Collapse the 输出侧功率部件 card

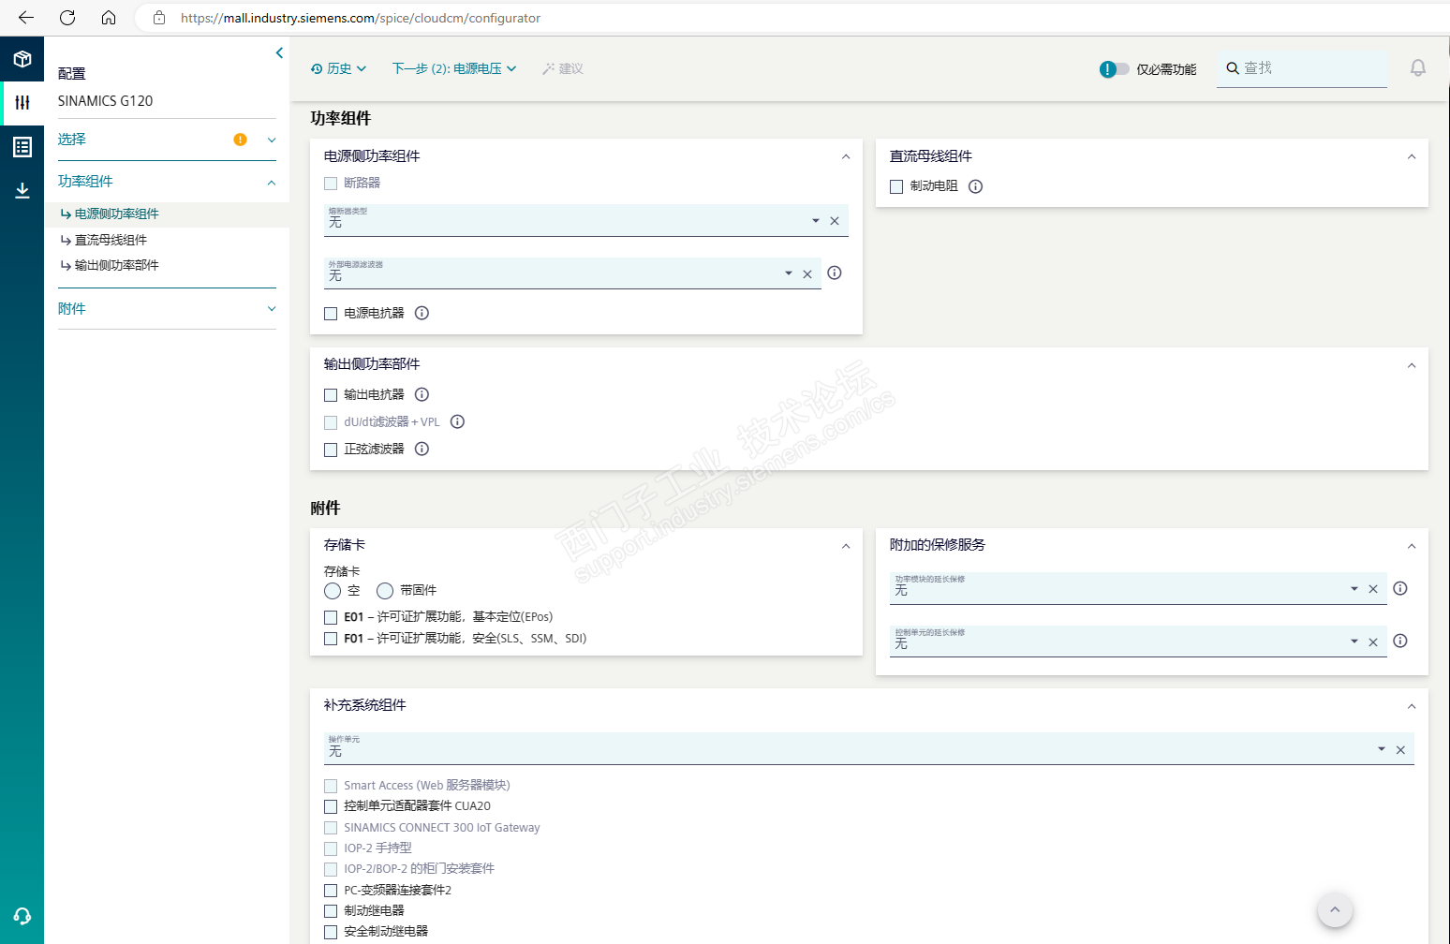coord(1412,365)
